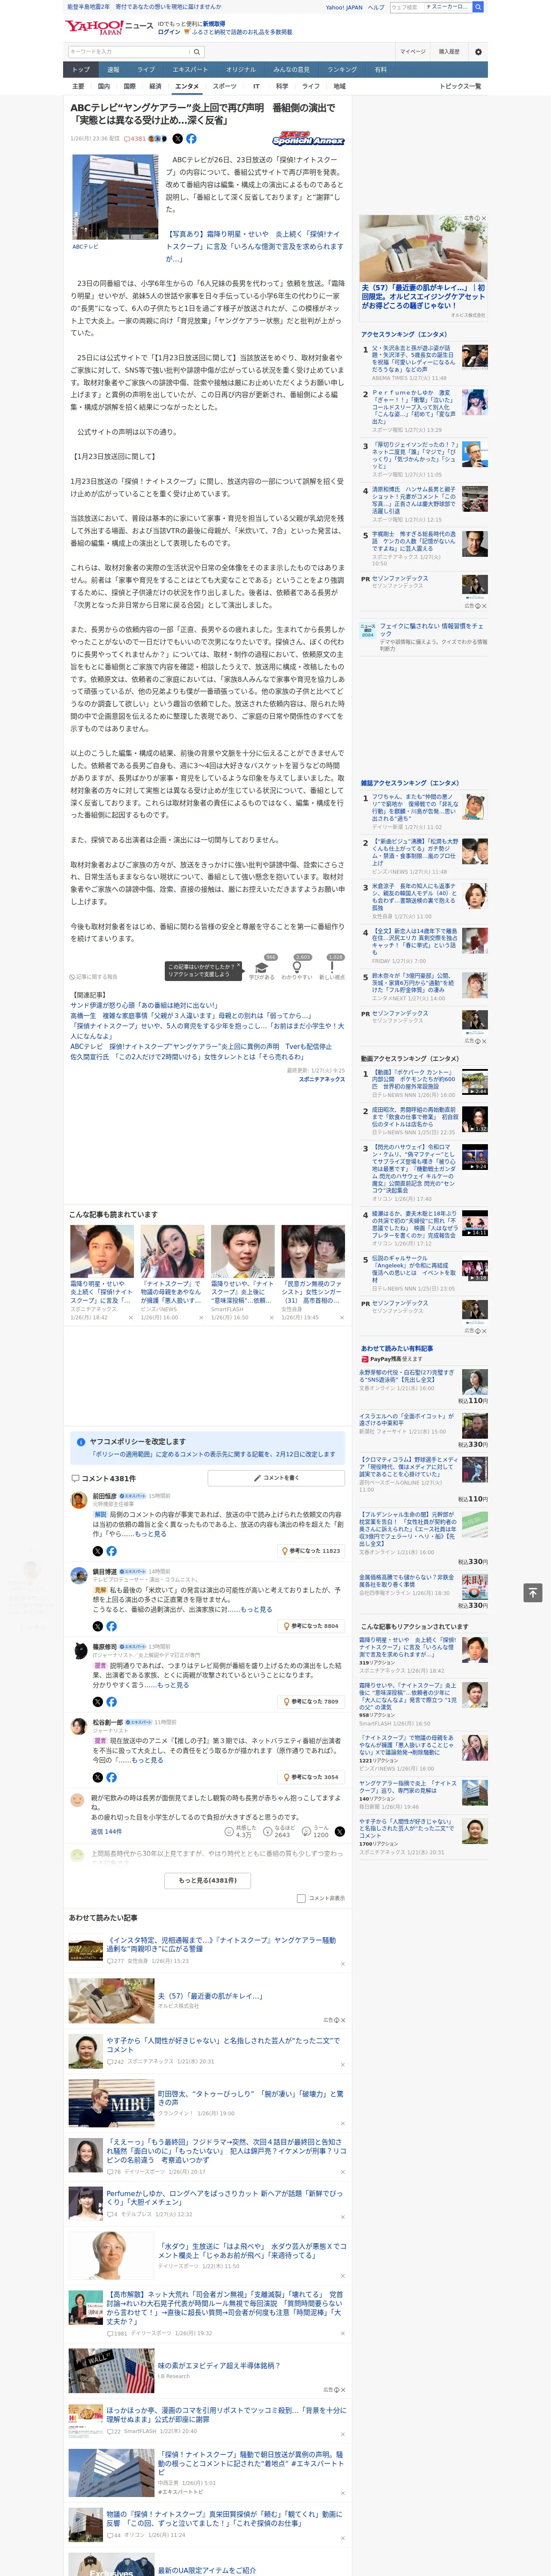
Task: Click the blue web search button
Action: click(478, 7)
